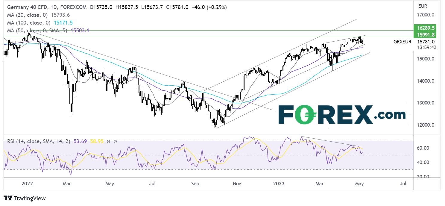
Task: Click the MA 50 value 15503.1
Action: tap(80, 31)
